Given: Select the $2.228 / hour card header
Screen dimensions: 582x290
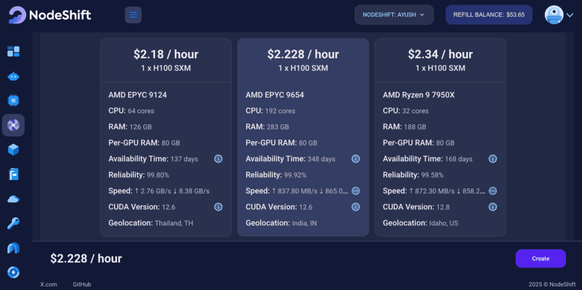Looking at the screenshot, I should (303, 60).
